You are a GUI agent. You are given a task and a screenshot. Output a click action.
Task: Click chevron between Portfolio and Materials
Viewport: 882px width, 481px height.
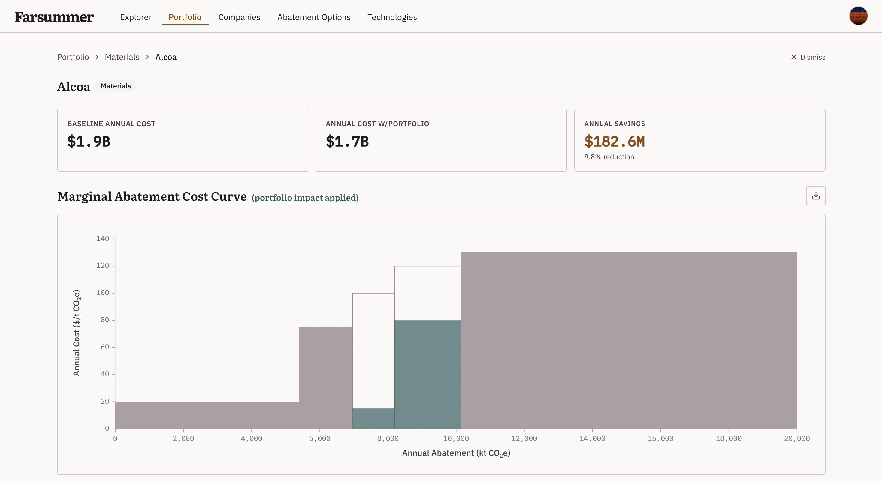[x=97, y=57]
